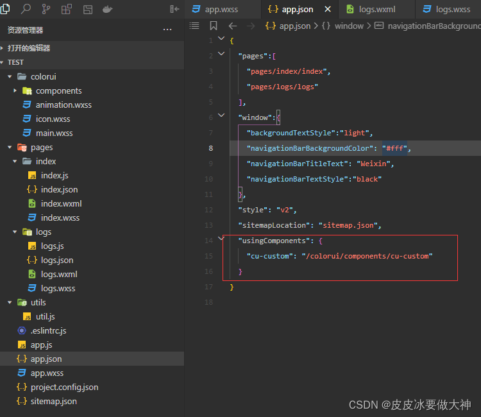Close the app.json tab

(x=328, y=9)
